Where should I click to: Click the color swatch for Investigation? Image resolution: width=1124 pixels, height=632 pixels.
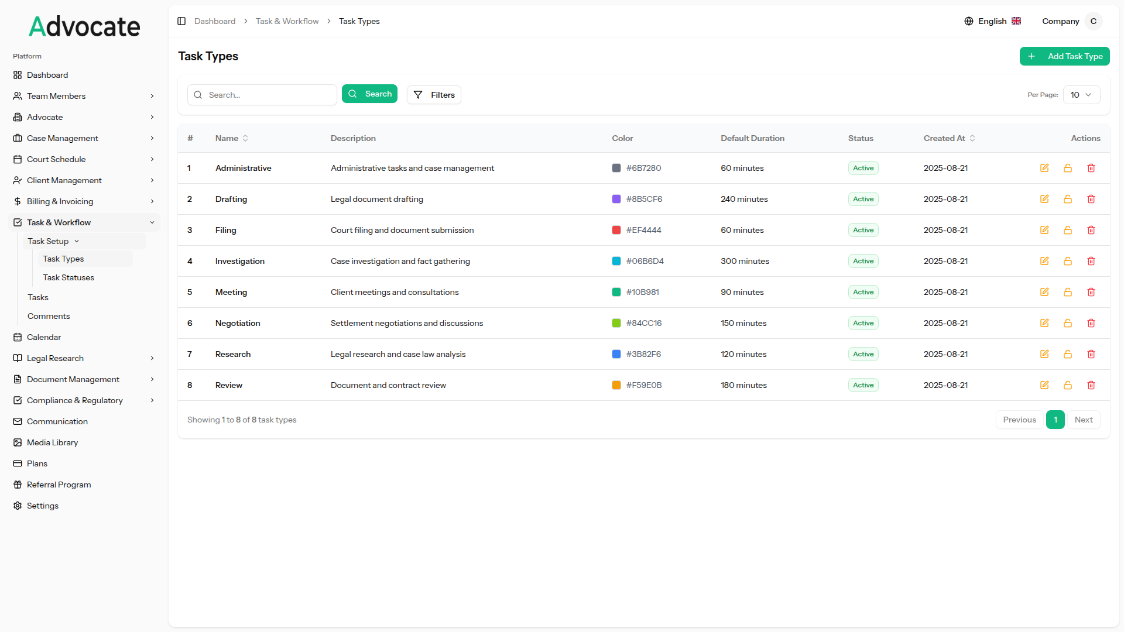616,261
